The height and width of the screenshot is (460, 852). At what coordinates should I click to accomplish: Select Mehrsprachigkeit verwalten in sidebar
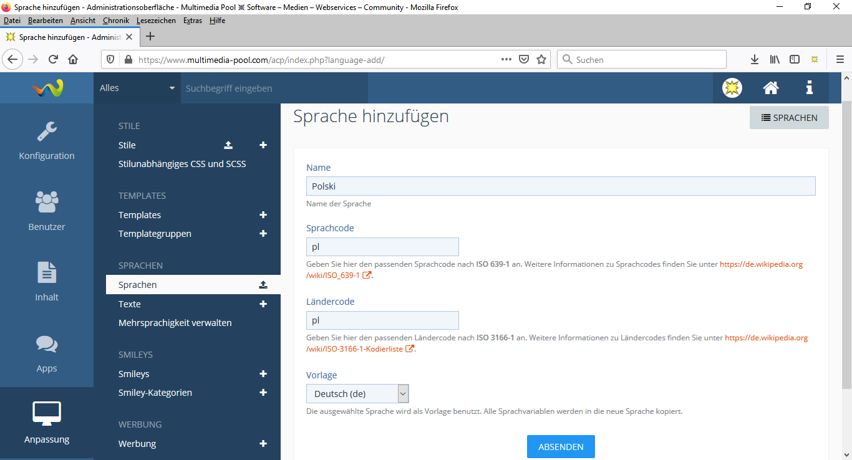point(175,323)
